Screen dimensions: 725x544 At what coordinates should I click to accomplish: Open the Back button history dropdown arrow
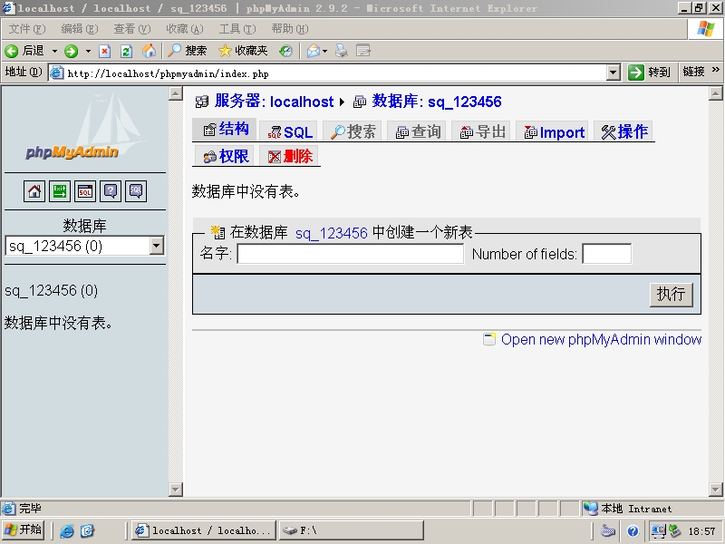[54, 51]
